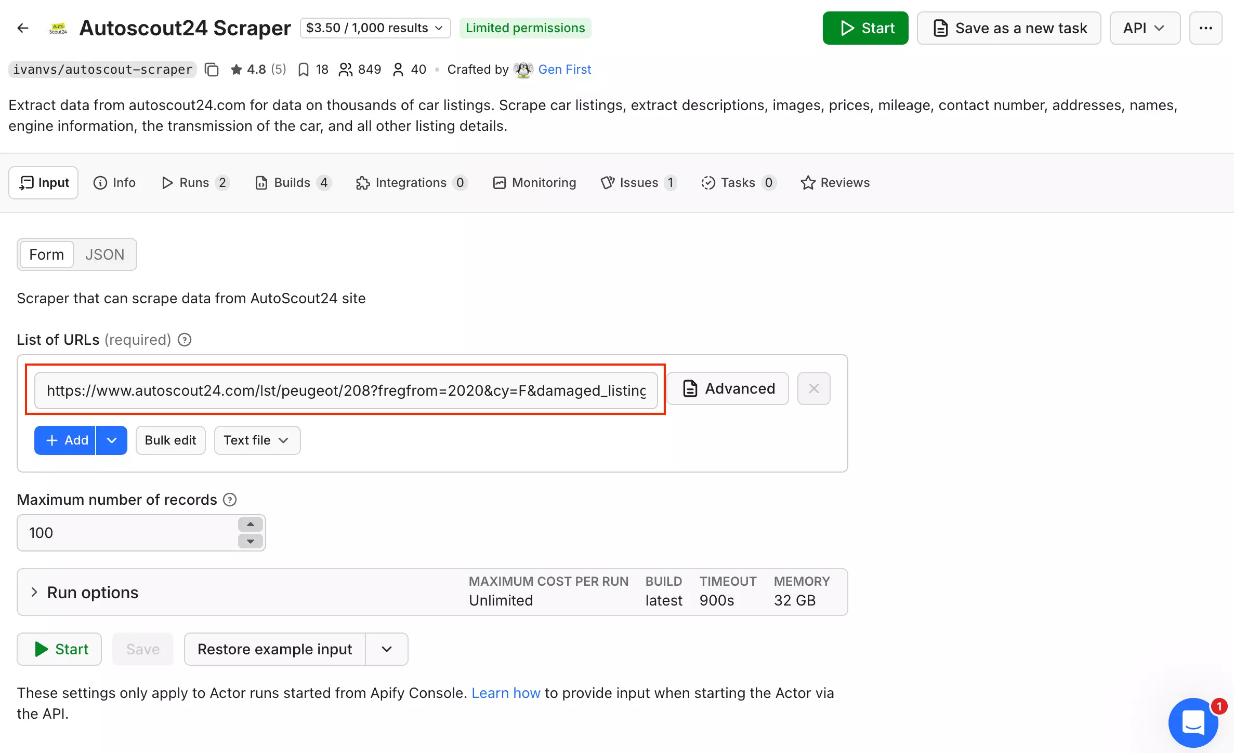
Task: Open the three-dot more actions menu
Action: (1205, 28)
